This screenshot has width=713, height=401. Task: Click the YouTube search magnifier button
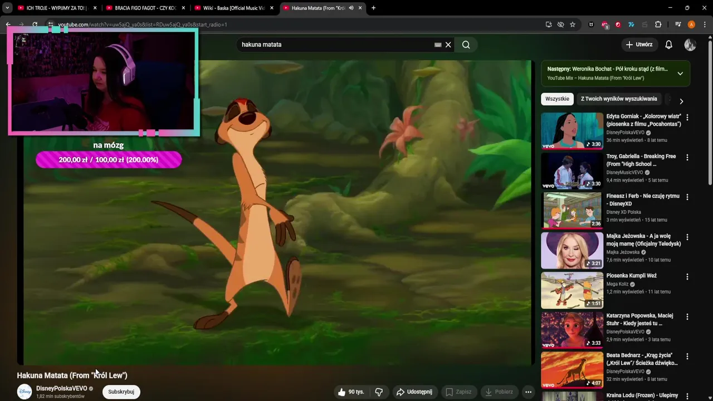[466, 45]
